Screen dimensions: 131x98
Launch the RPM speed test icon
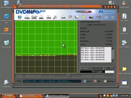point(49,17)
